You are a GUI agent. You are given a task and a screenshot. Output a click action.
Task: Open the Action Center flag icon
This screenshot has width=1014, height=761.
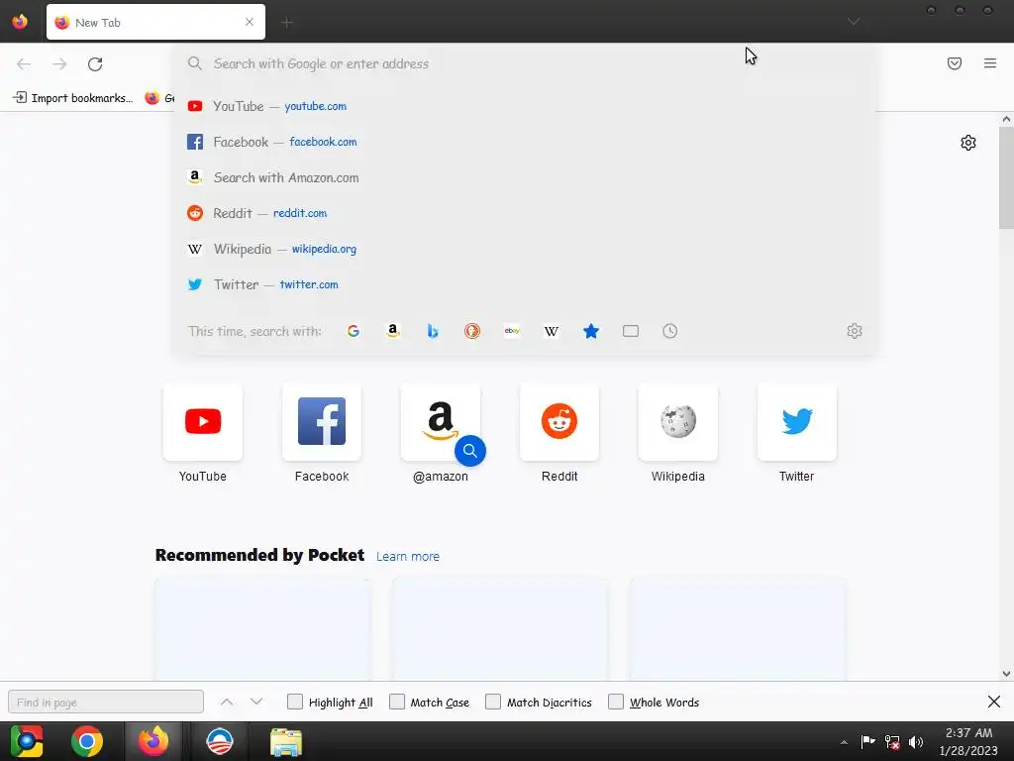867,742
